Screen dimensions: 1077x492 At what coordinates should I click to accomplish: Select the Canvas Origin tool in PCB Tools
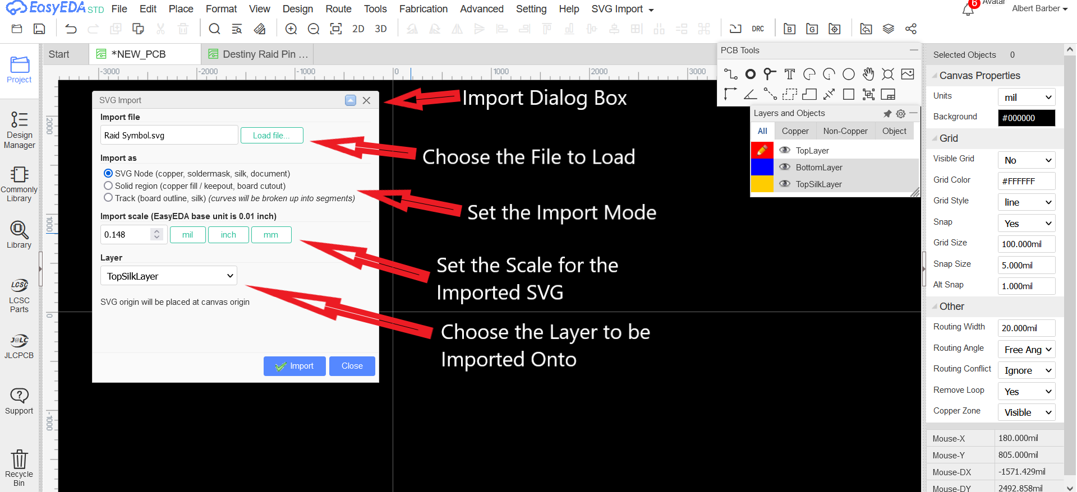[730, 94]
